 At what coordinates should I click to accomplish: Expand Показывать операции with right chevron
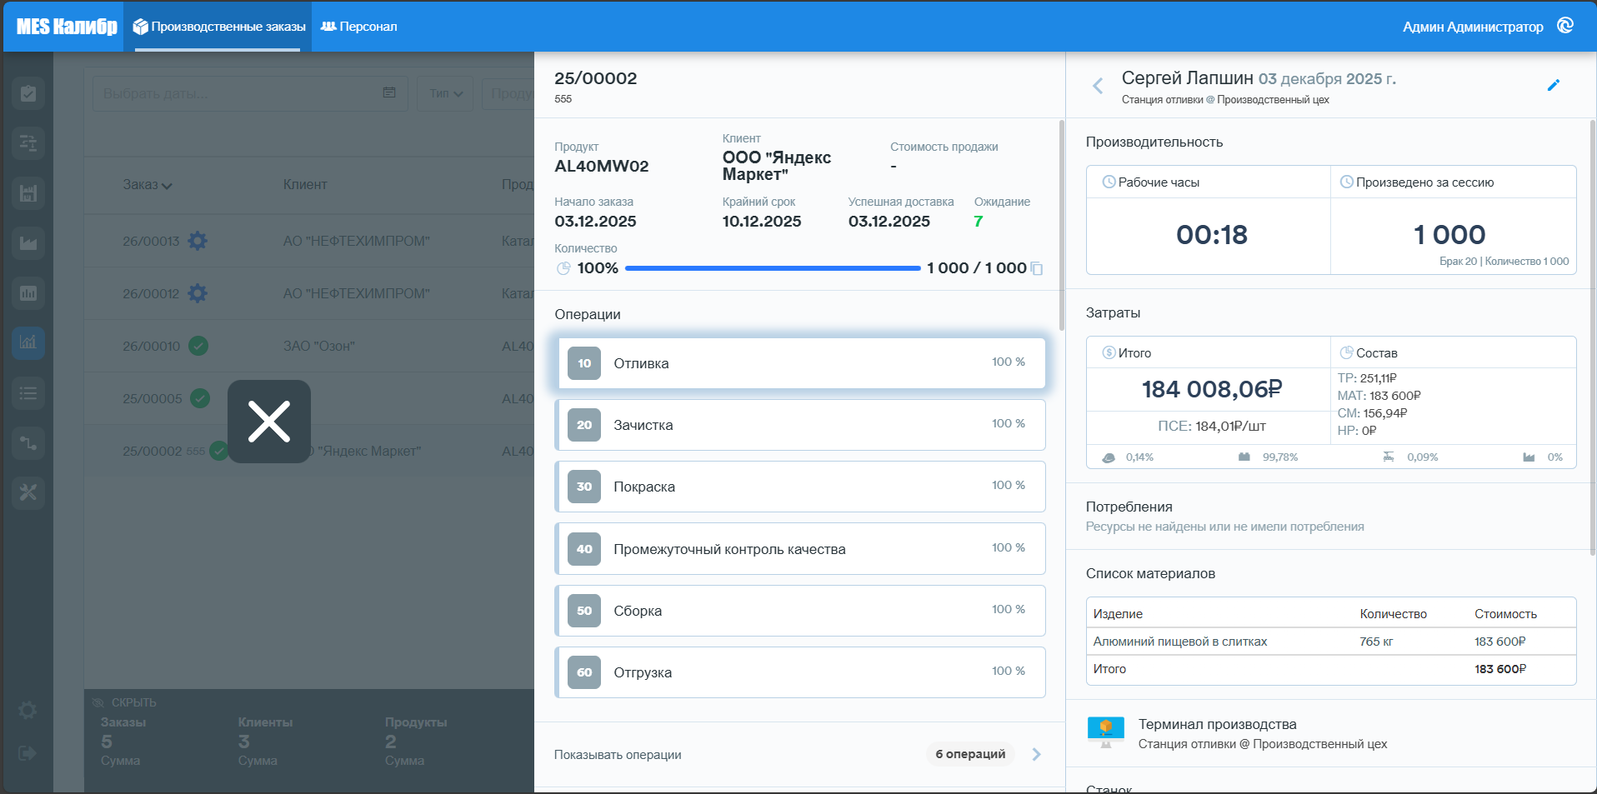(x=1036, y=754)
